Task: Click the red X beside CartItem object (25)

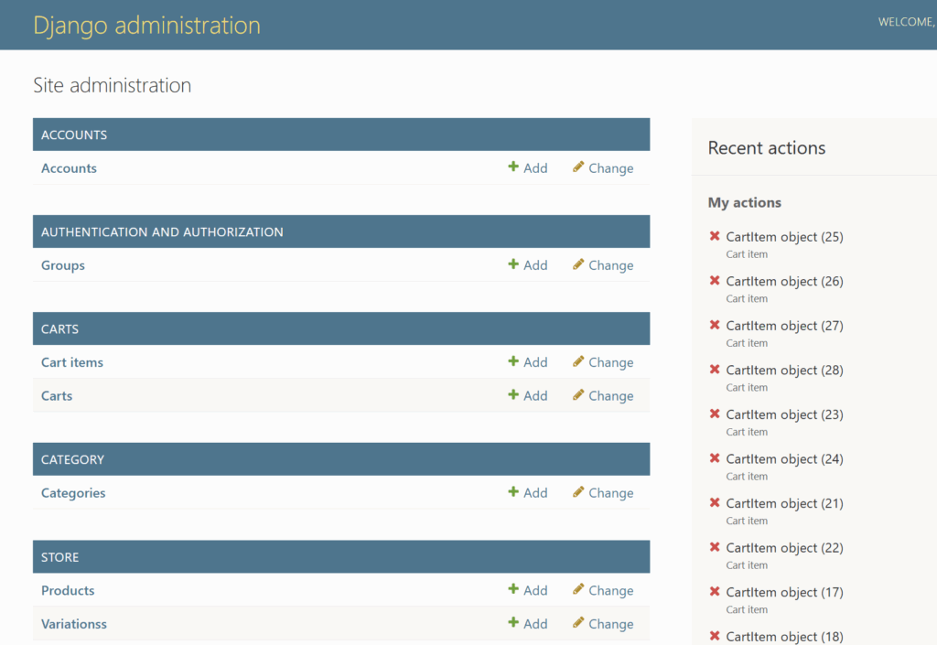Action: [x=715, y=237]
